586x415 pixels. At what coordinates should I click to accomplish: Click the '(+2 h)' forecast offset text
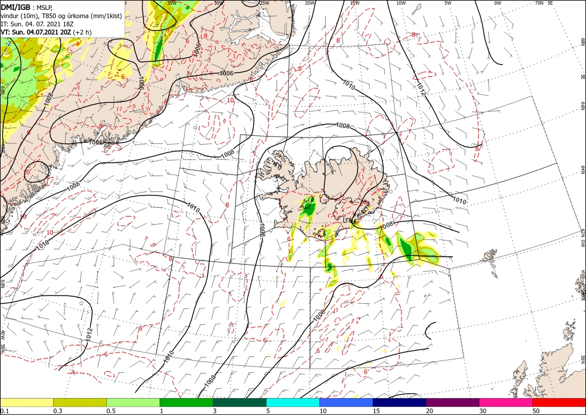[82, 32]
